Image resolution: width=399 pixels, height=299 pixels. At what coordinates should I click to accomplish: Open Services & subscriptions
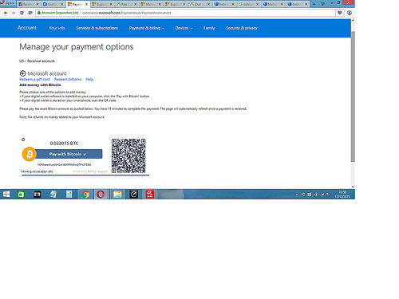(x=97, y=28)
